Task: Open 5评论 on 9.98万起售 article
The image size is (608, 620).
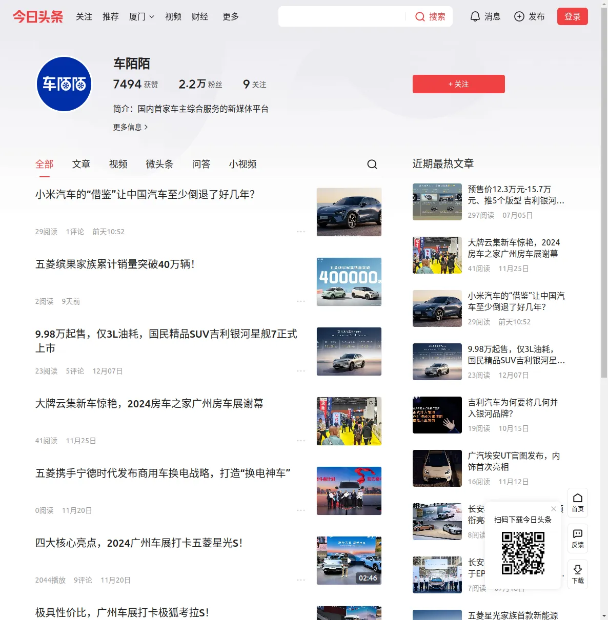Action: (75, 371)
